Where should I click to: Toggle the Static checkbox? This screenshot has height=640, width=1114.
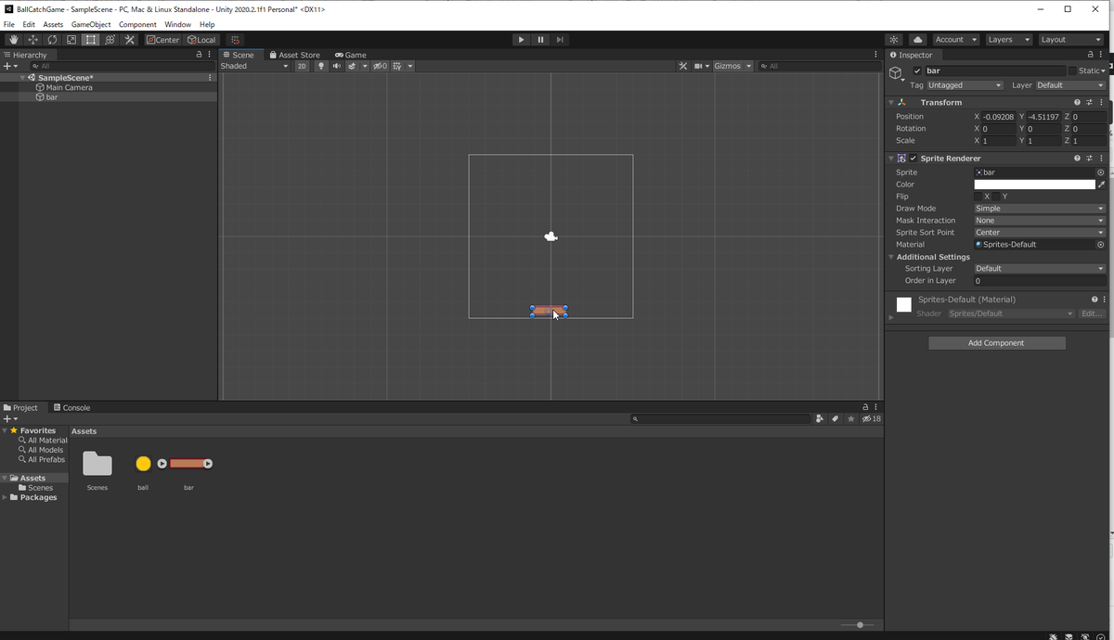[1072, 70]
